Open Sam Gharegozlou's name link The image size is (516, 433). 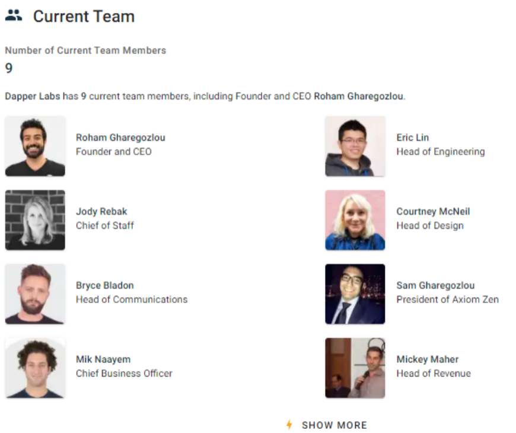[x=435, y=285]
